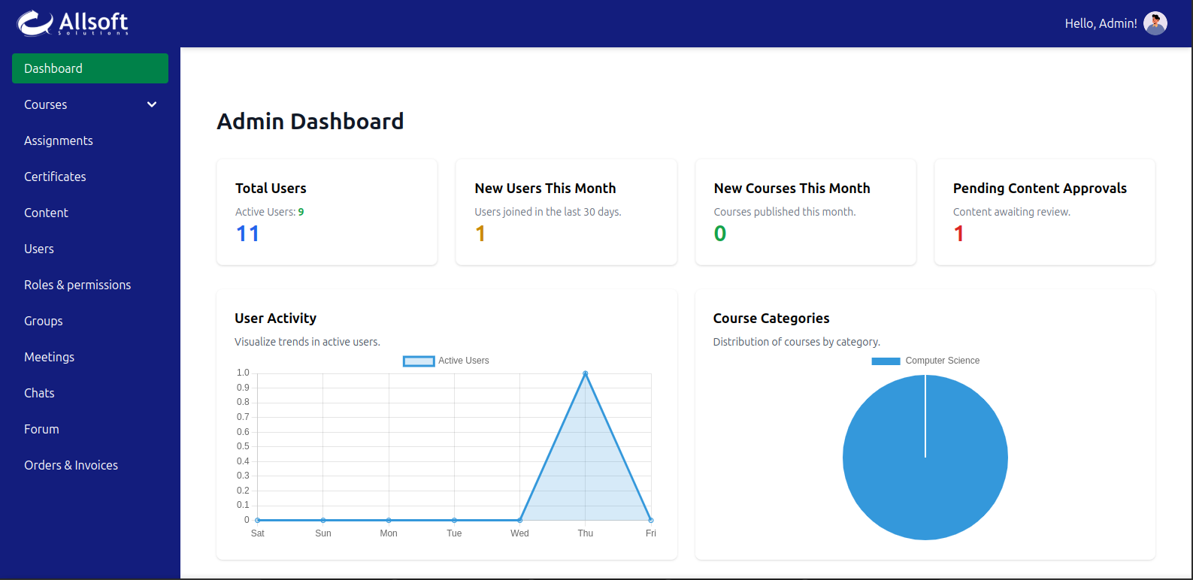The height and width of the screenshot is (580, 1193).
Task: Open the Meetings section
Action: coord(49,357)
